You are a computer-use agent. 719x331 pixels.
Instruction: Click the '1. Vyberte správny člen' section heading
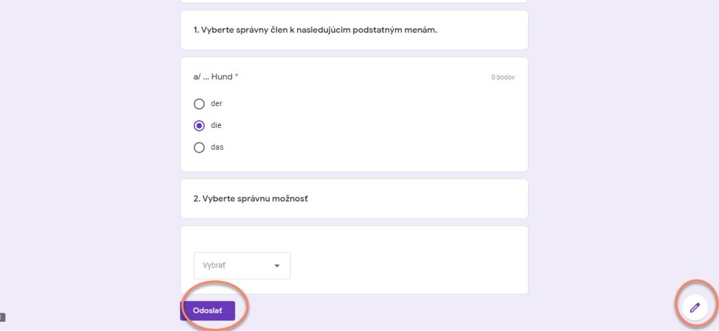(315, 30)
